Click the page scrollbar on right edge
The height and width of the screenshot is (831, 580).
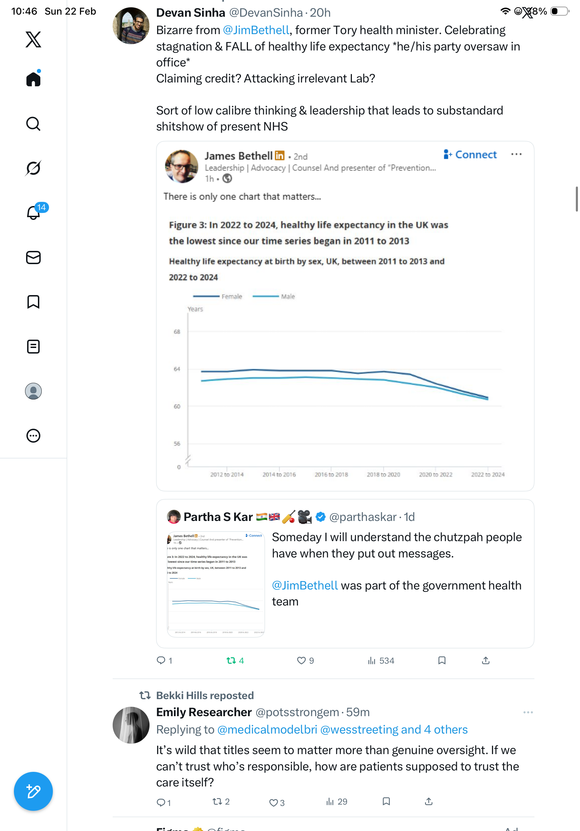pyautogui.click(x=577, y=199)
